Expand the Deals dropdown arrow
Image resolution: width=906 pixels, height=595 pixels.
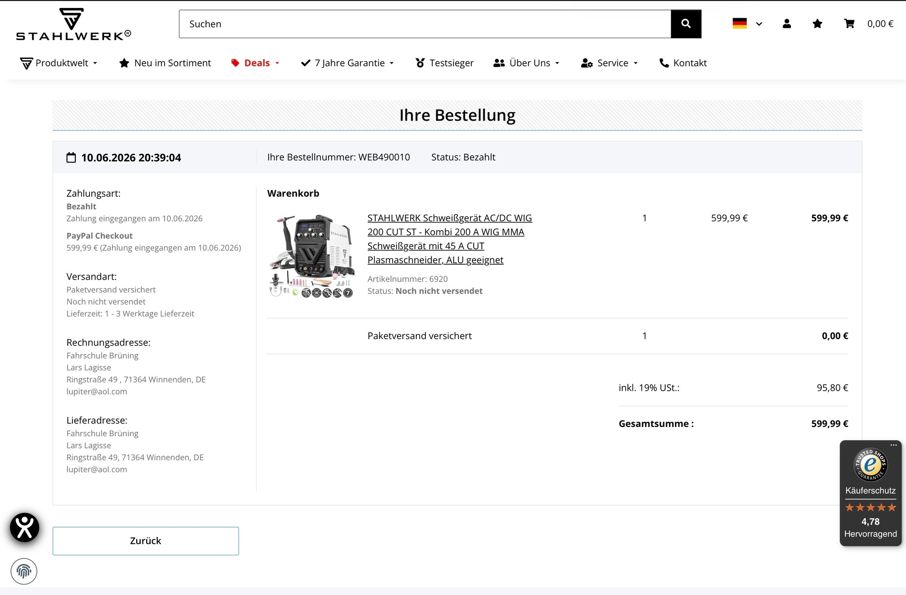click(x=278, y=63)
